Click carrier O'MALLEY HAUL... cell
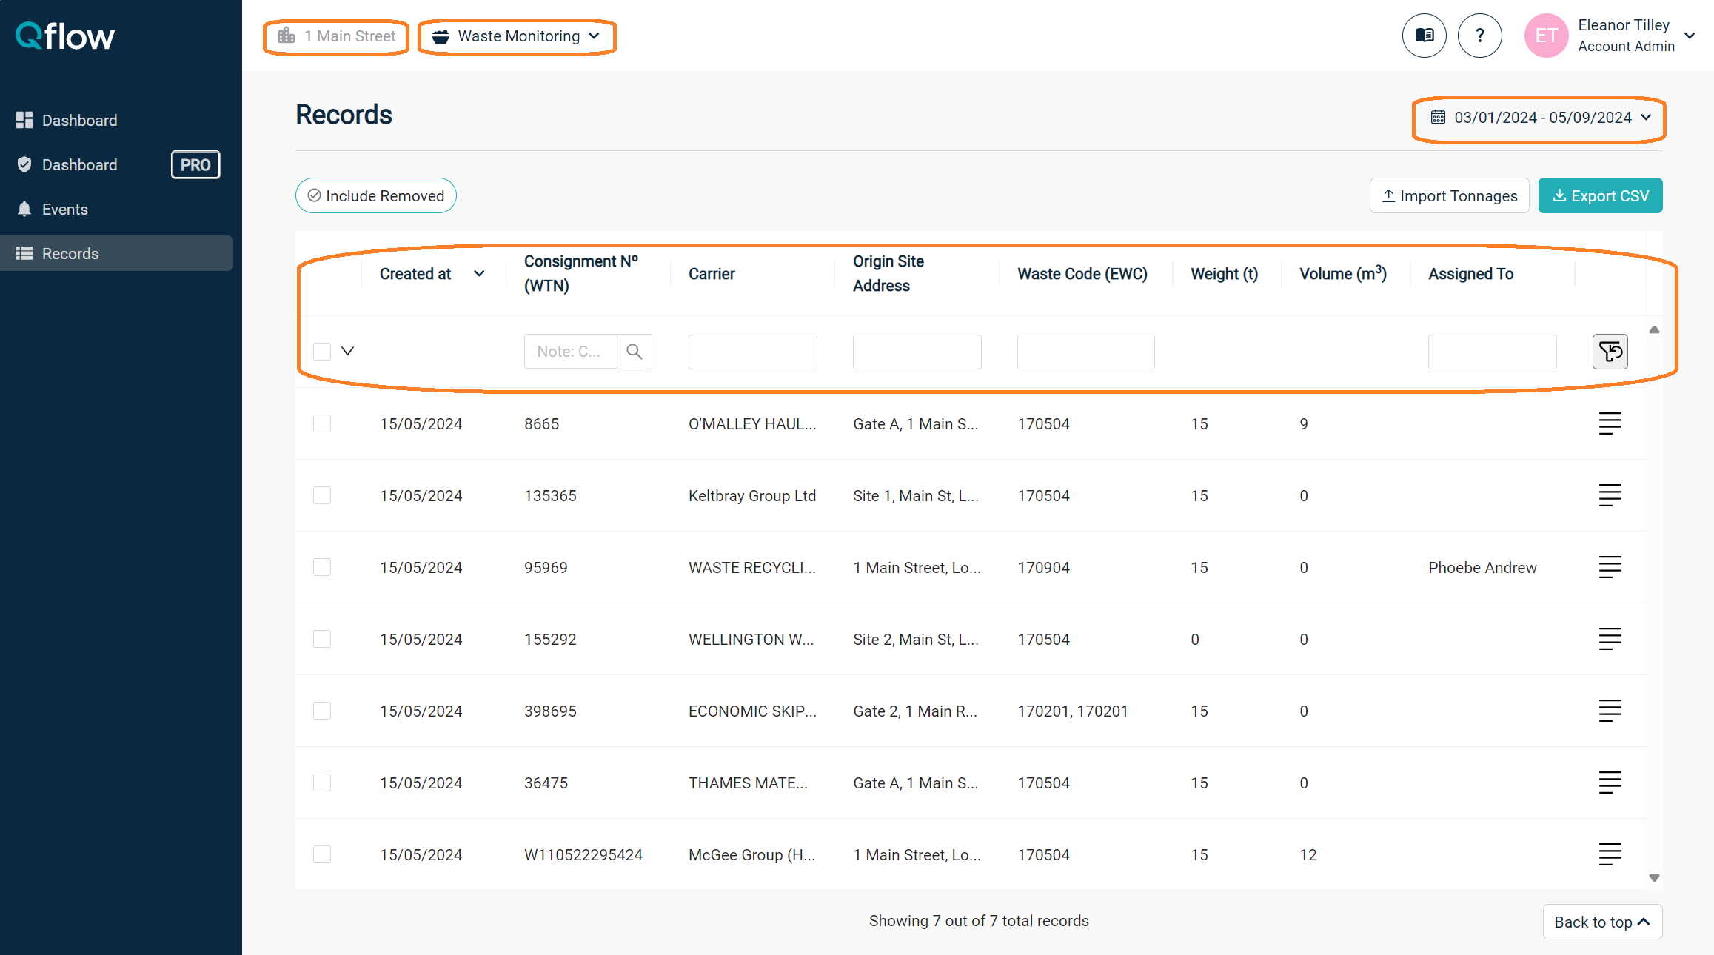Viewport: 1714px width, 955px height. (752, 424)
